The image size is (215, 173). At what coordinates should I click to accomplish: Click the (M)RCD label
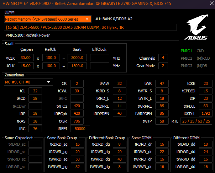point(203,58)
